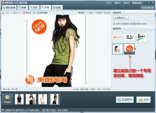Viewport: 156px width, 113px height.
Task: Click the single image edit icon
Action: [x=38, y=13]
